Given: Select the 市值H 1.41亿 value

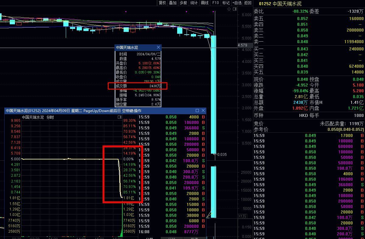Looking at the screenshot, I should point(357,102).
